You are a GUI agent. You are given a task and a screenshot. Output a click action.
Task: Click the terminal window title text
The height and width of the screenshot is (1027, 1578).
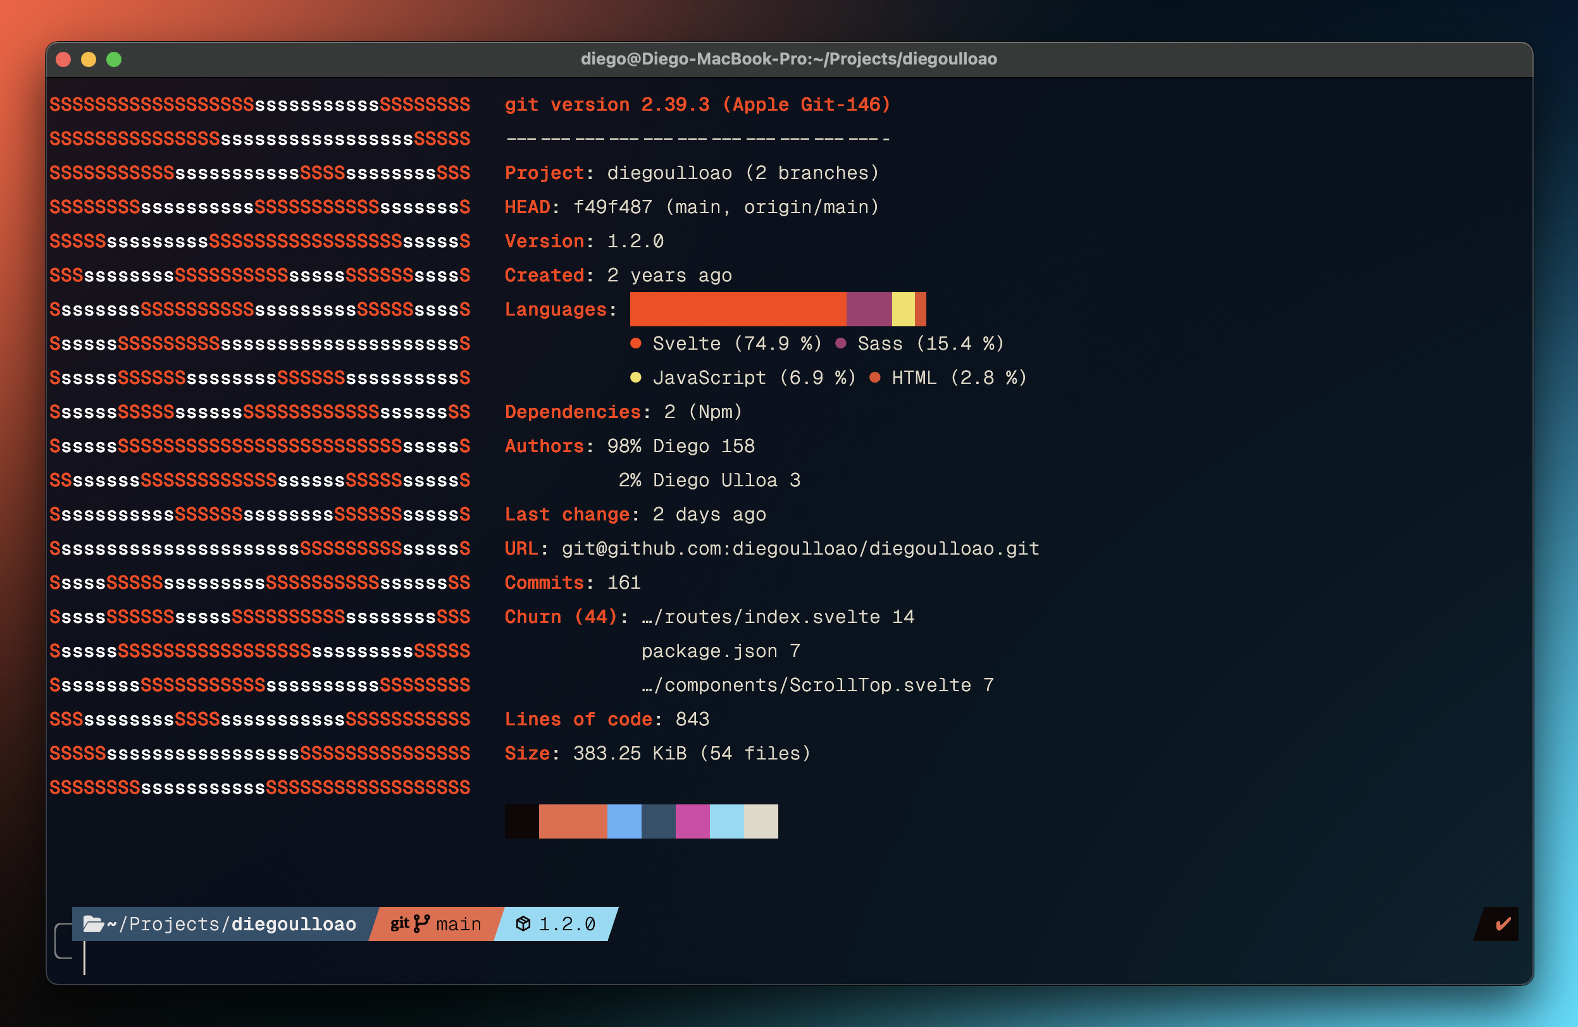pyautogui.click(x=788, y=59)
